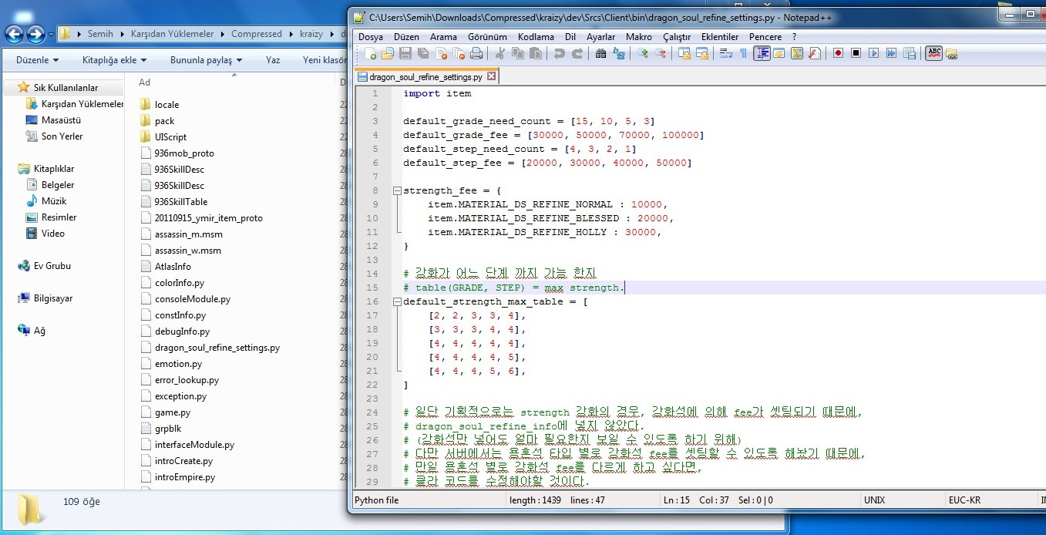
Task: Open the Bununla paylaş dropdown in Explorer
Action: coord(207,60)
